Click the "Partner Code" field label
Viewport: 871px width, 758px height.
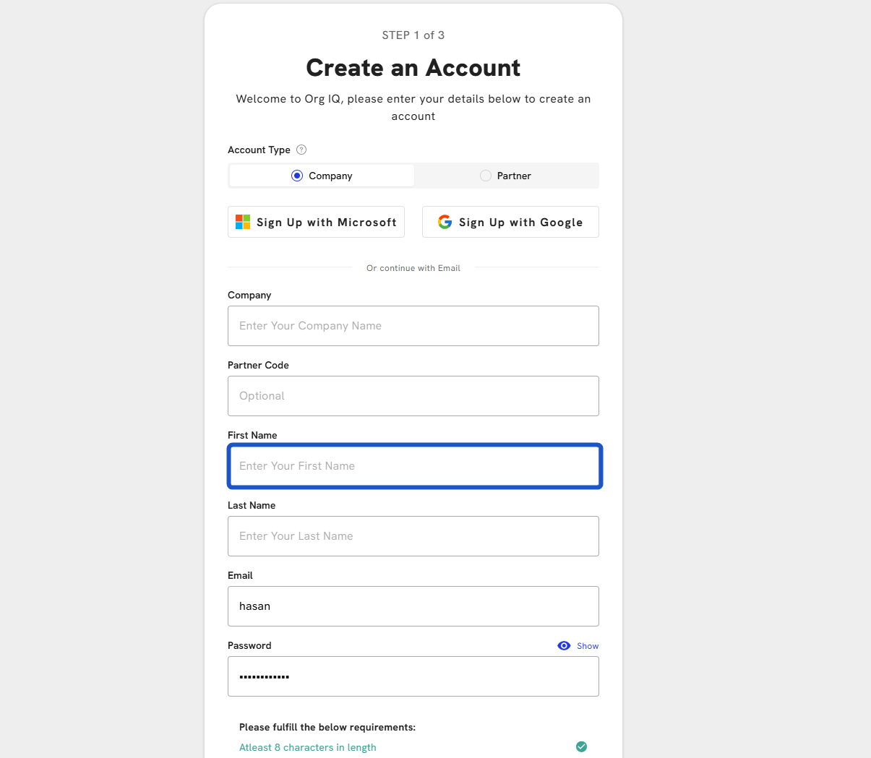click(258, 365)
